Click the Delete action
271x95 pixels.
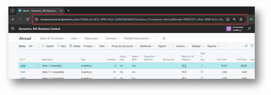(x=75, y=46)
